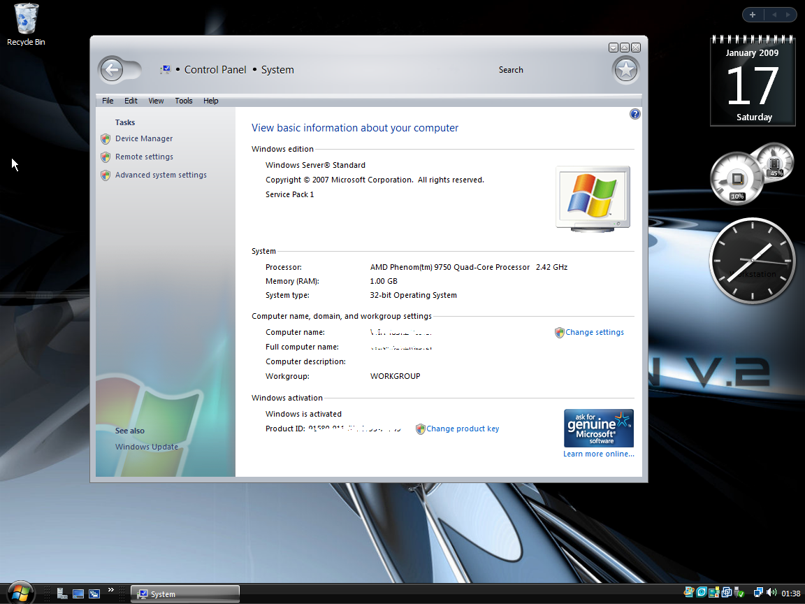The height and width of the screenshot is (604, 805).
Task: Open the Recycle Bin desktop icon
Action: [x=26, y=24]
